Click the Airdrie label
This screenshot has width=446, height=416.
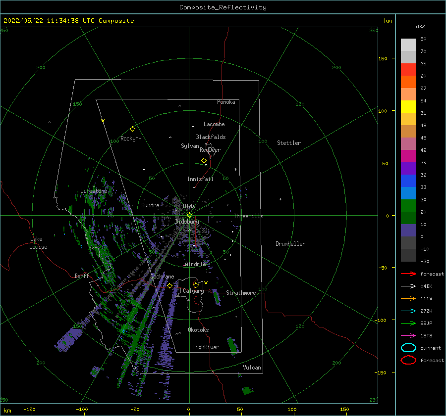(195, 264)
